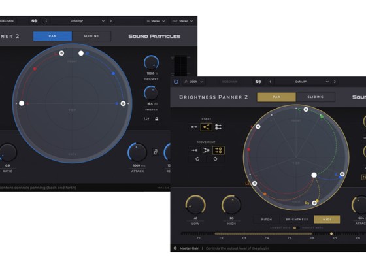Go to previous preset before Orbiting
This screenshot has height=268, width=366.
46,21
